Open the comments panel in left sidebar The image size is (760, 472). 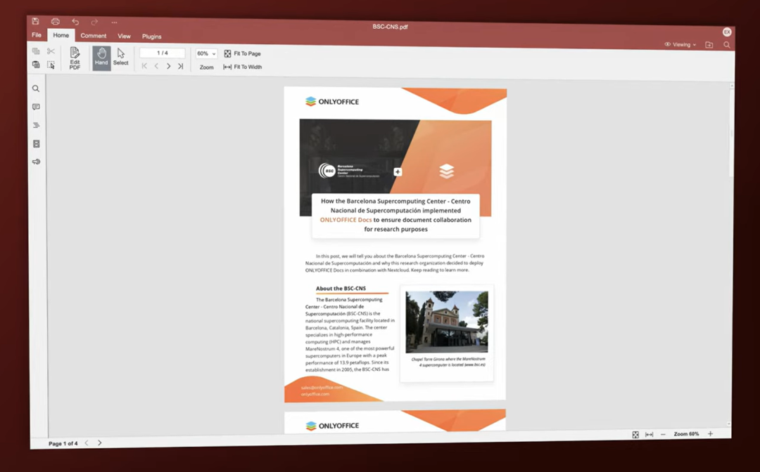(36, 107)
